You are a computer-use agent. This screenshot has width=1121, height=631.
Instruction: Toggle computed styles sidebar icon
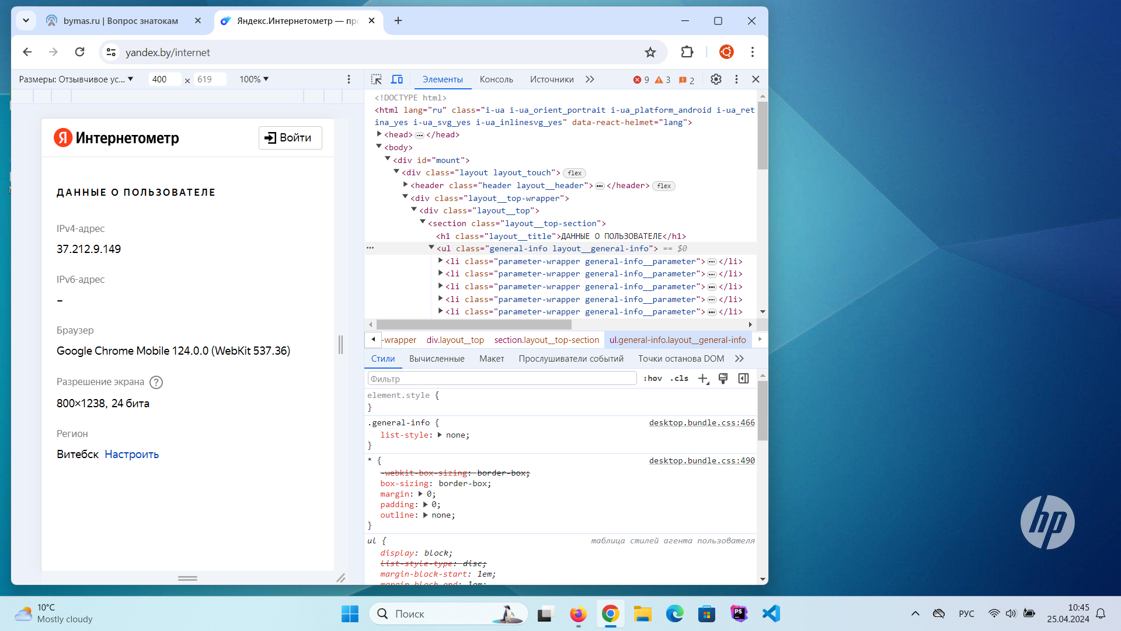coord(743,379)
